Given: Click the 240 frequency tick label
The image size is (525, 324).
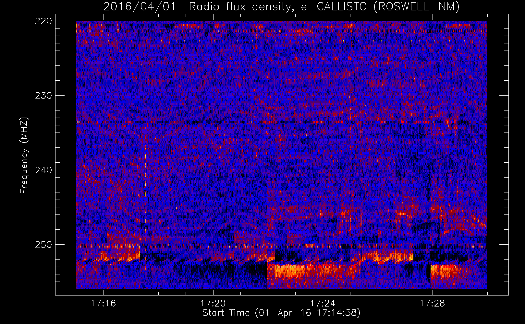Looking at the screenshot, I should tap(43, 170).
